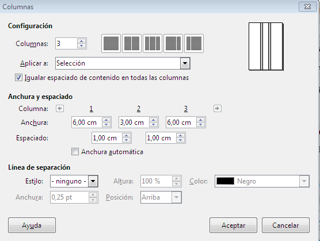Click the right arrow after column 3
This screenshot has width=320, height=241.
[218, 109]
